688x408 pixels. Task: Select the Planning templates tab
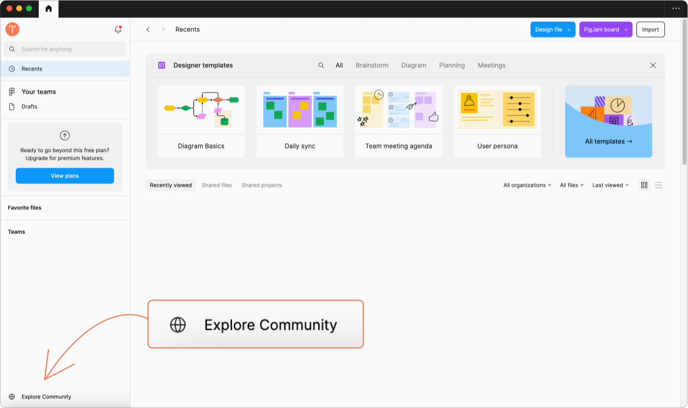click(452, 65)
